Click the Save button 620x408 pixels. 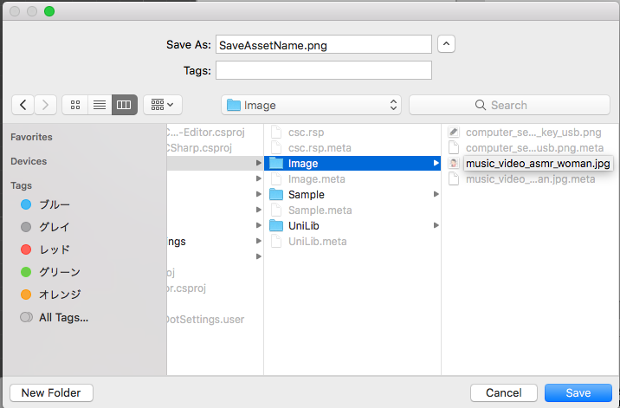coord(578,392)
